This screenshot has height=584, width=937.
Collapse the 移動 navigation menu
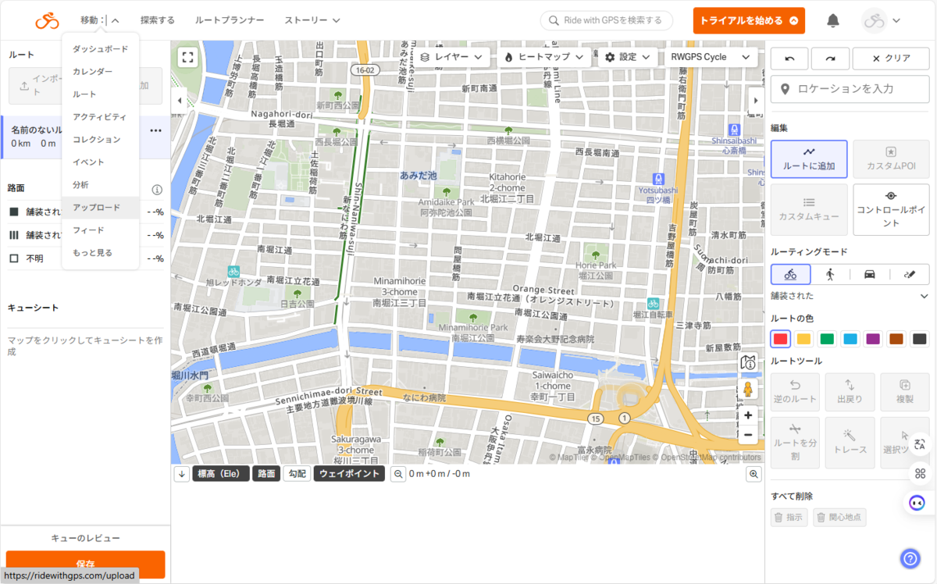(x=99, y=20)
